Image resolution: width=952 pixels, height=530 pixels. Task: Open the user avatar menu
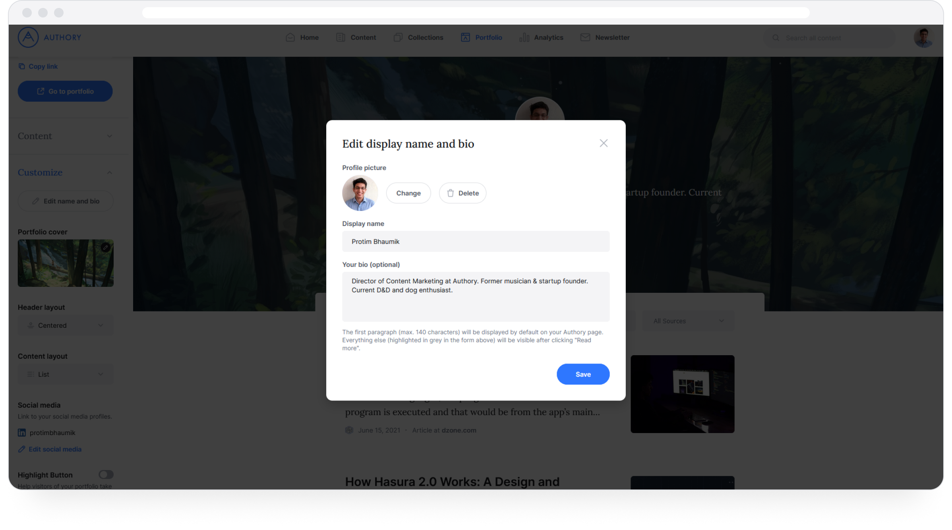point(923,38)
